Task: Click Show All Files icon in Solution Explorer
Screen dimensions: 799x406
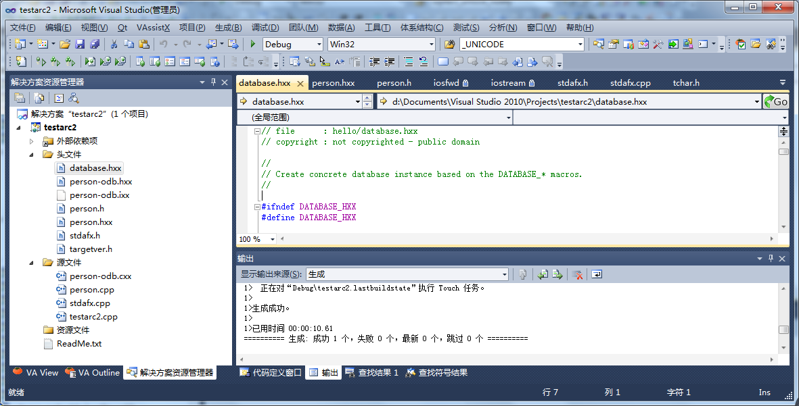Action: pyautogui.click(x=39, y=98)
